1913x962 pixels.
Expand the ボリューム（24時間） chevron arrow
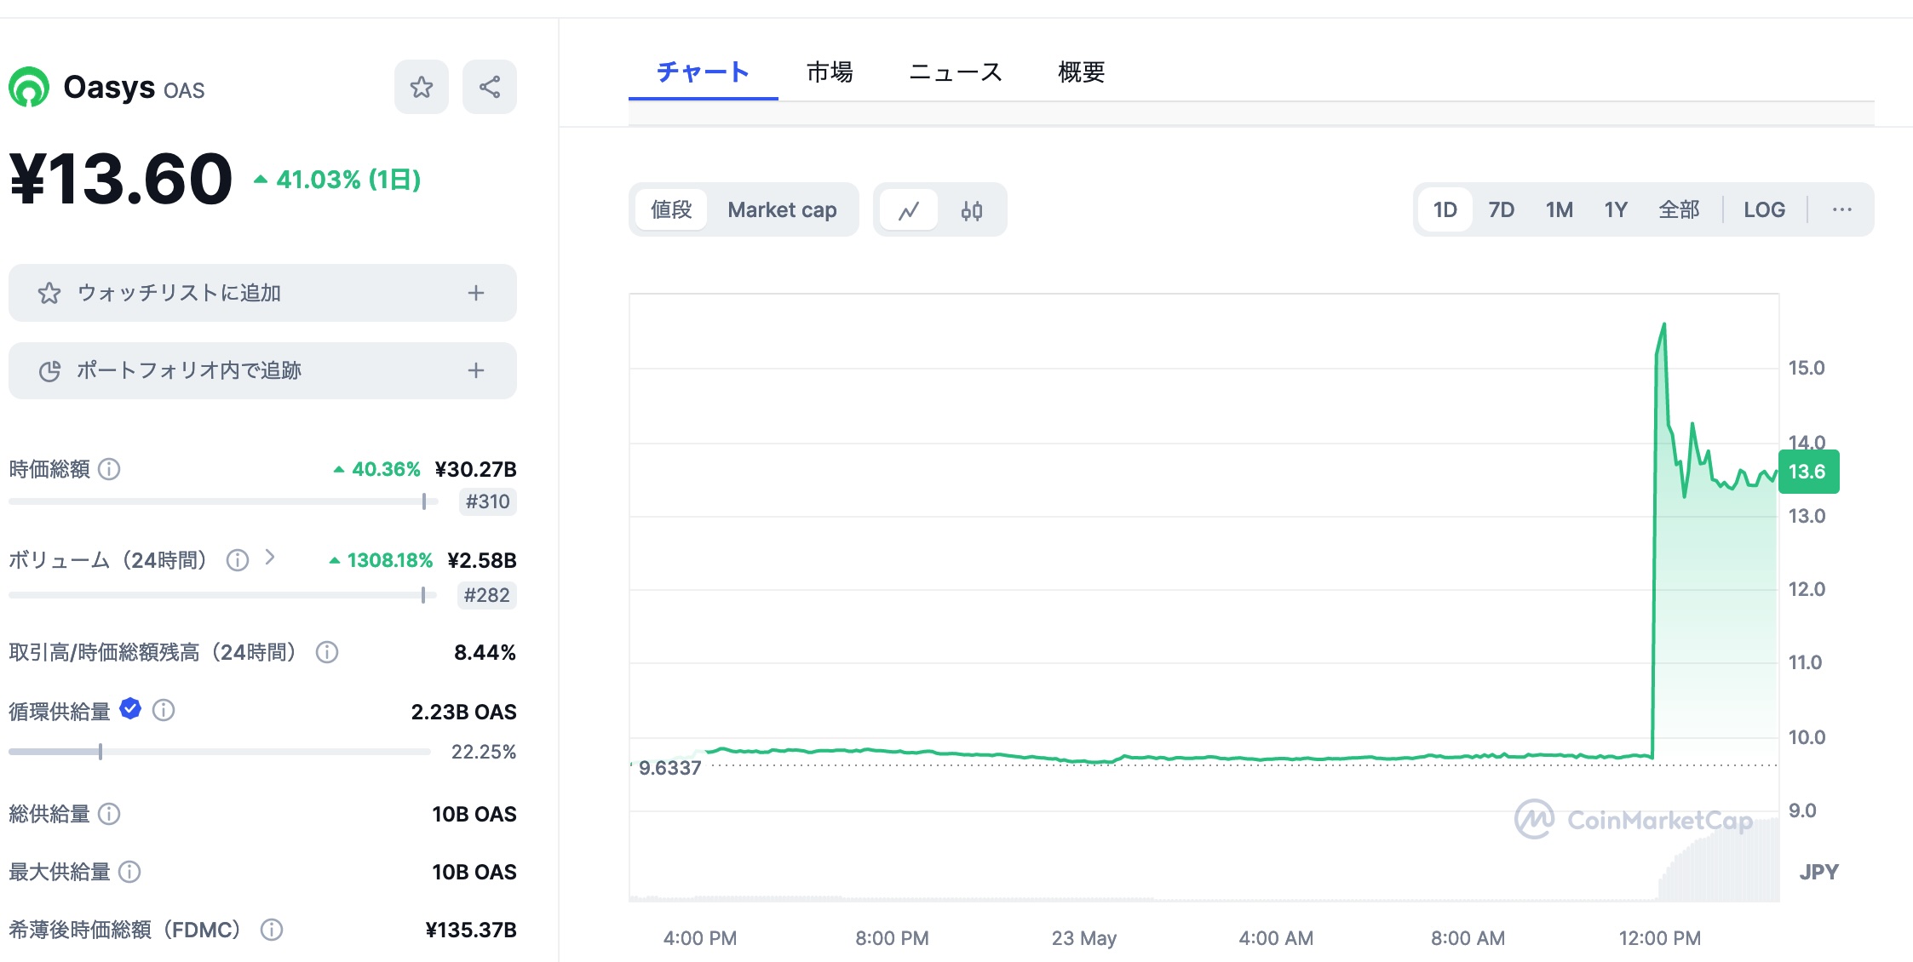(270, 558)
